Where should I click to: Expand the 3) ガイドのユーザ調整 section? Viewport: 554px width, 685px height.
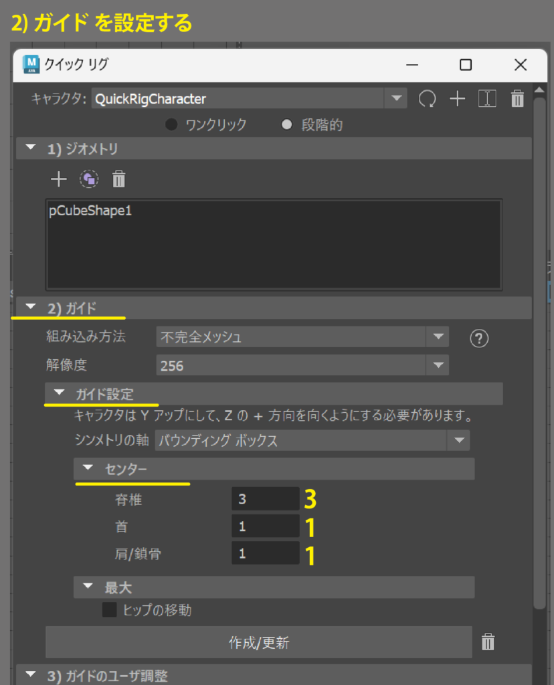tap(31, 674)
